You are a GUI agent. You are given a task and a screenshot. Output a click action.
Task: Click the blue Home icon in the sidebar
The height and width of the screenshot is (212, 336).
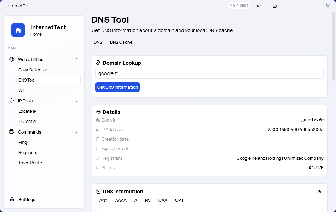pyautogui.click(x=18, y=30)
